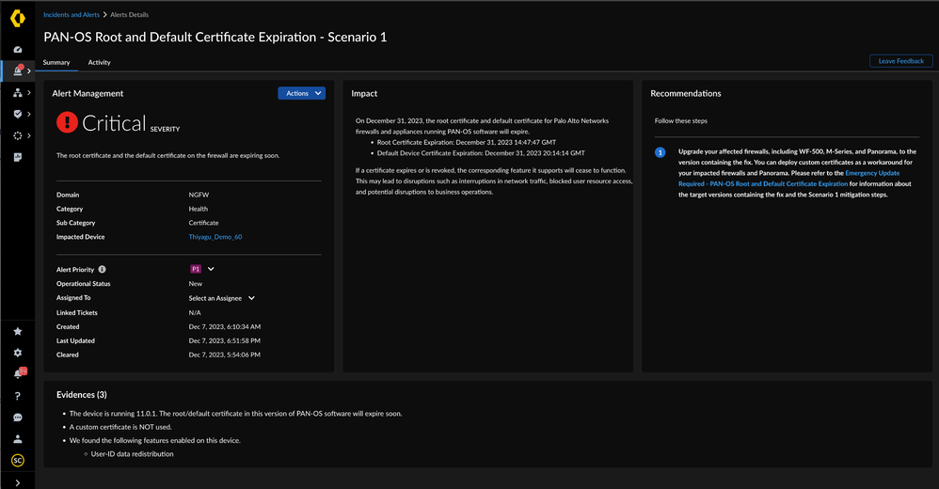This screenshot has height=489, width=939.
Task: Click the Alert Priority info icon
Action: tap(103, 269)
